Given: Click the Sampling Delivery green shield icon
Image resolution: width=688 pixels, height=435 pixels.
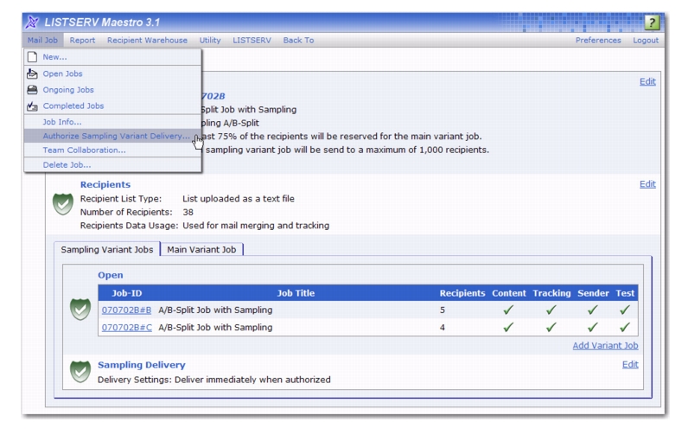Looking at the screenshot, I should 80,372.
